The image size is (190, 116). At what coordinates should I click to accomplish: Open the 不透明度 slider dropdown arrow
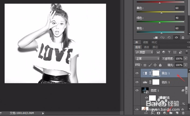click(185, 59)
